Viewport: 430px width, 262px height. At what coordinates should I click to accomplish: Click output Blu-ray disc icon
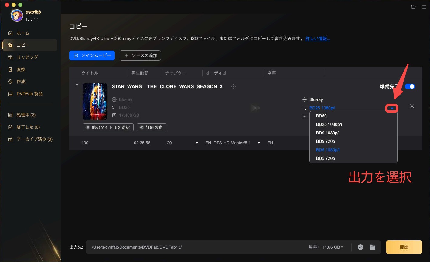[305, 99]
